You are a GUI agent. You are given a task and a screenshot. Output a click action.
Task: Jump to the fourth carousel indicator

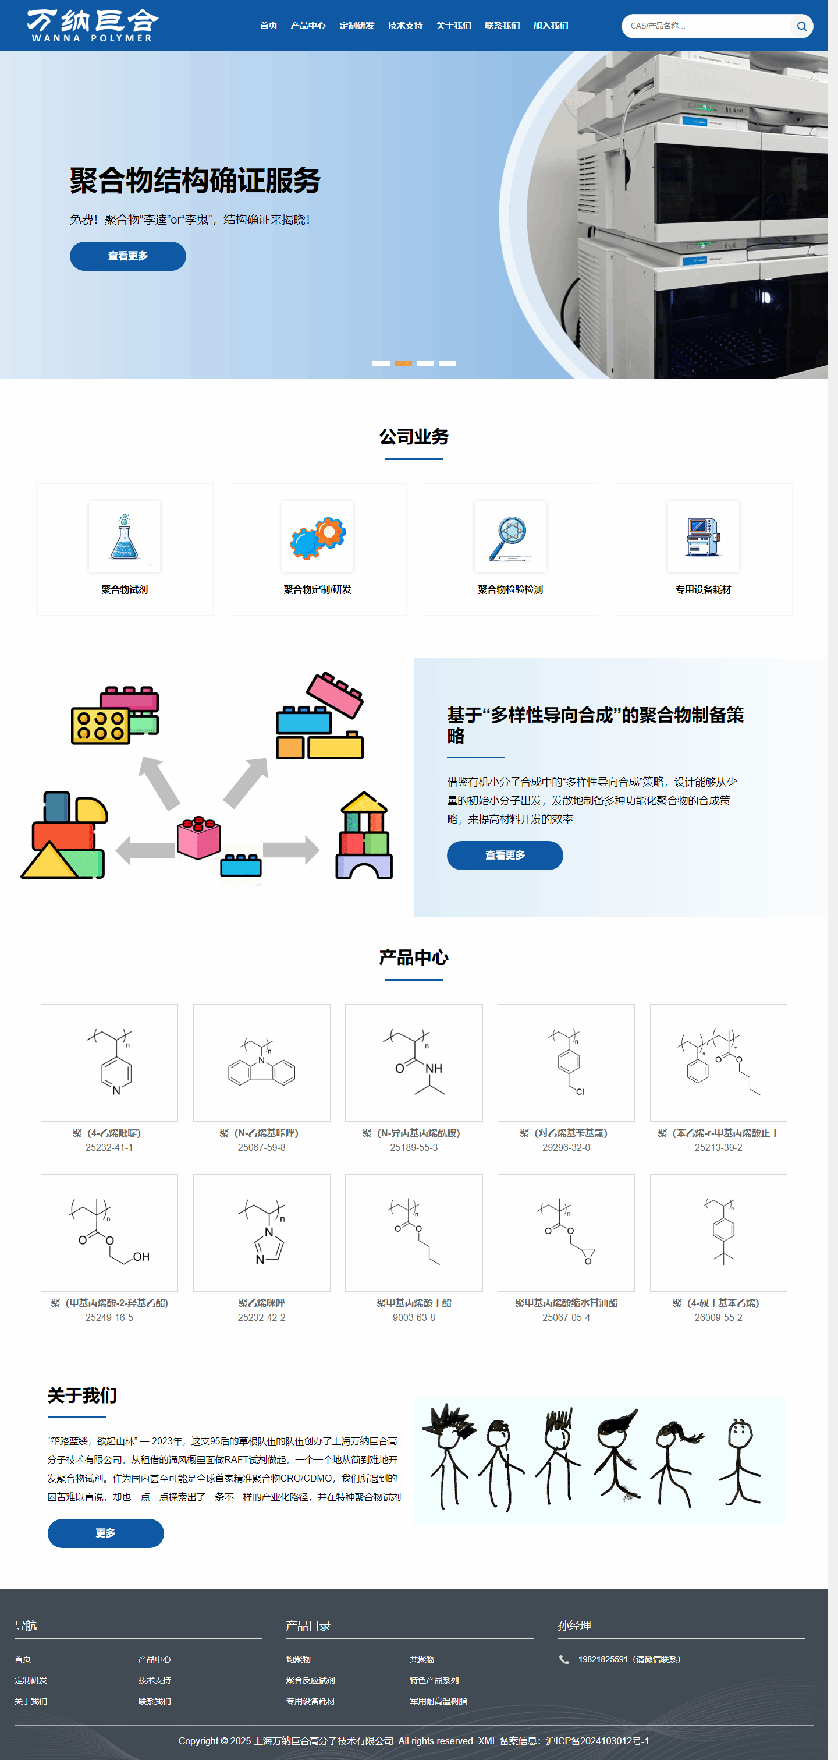[x=448, y=363]
